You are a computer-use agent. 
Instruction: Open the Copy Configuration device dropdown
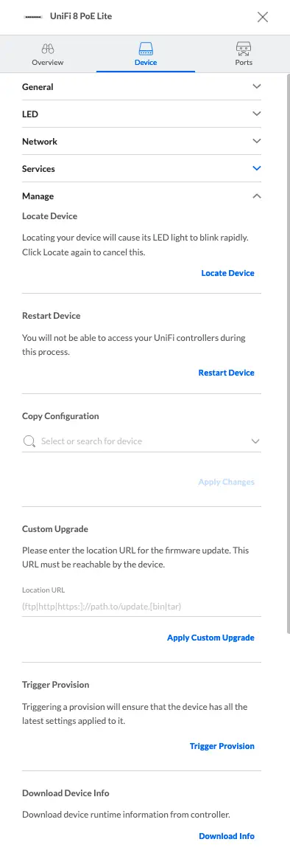tap(141, 441)
